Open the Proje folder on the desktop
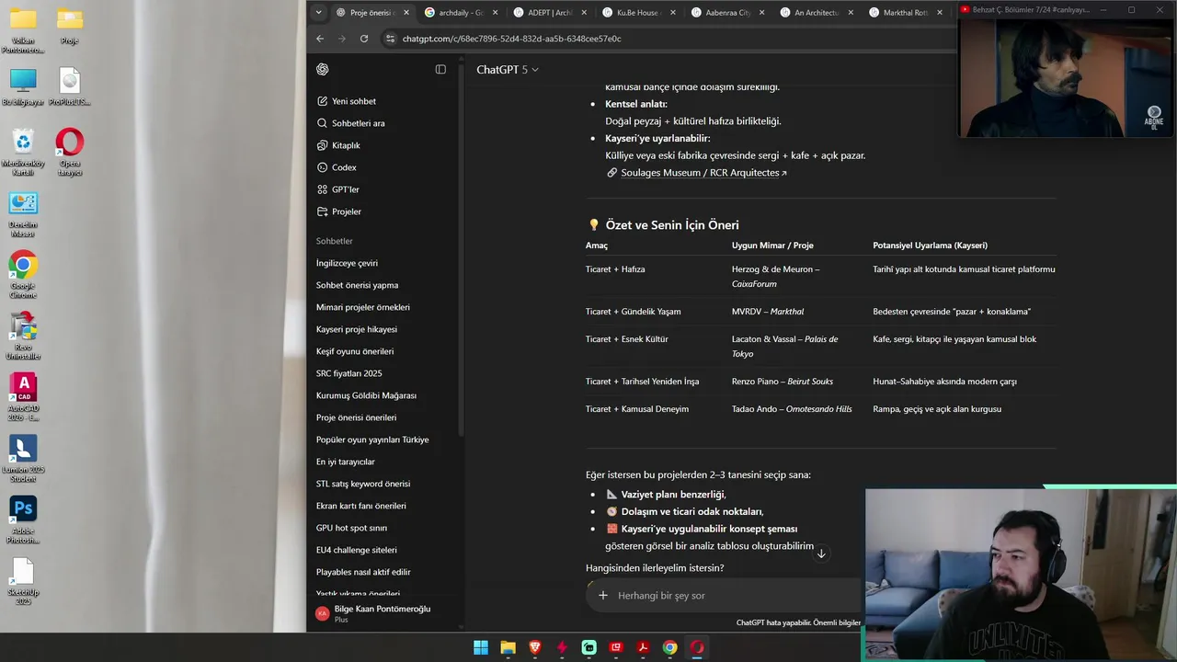This screenshot has height=662, width=1177. (x=70, y=25)
